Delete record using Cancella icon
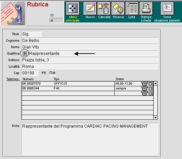Image resolution: width=182 pixels, height=159 pixels. coord(104,9)
